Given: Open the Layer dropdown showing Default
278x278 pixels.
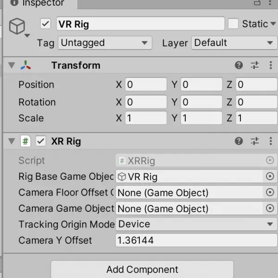Looking at the screenshot, I should 234,43.
